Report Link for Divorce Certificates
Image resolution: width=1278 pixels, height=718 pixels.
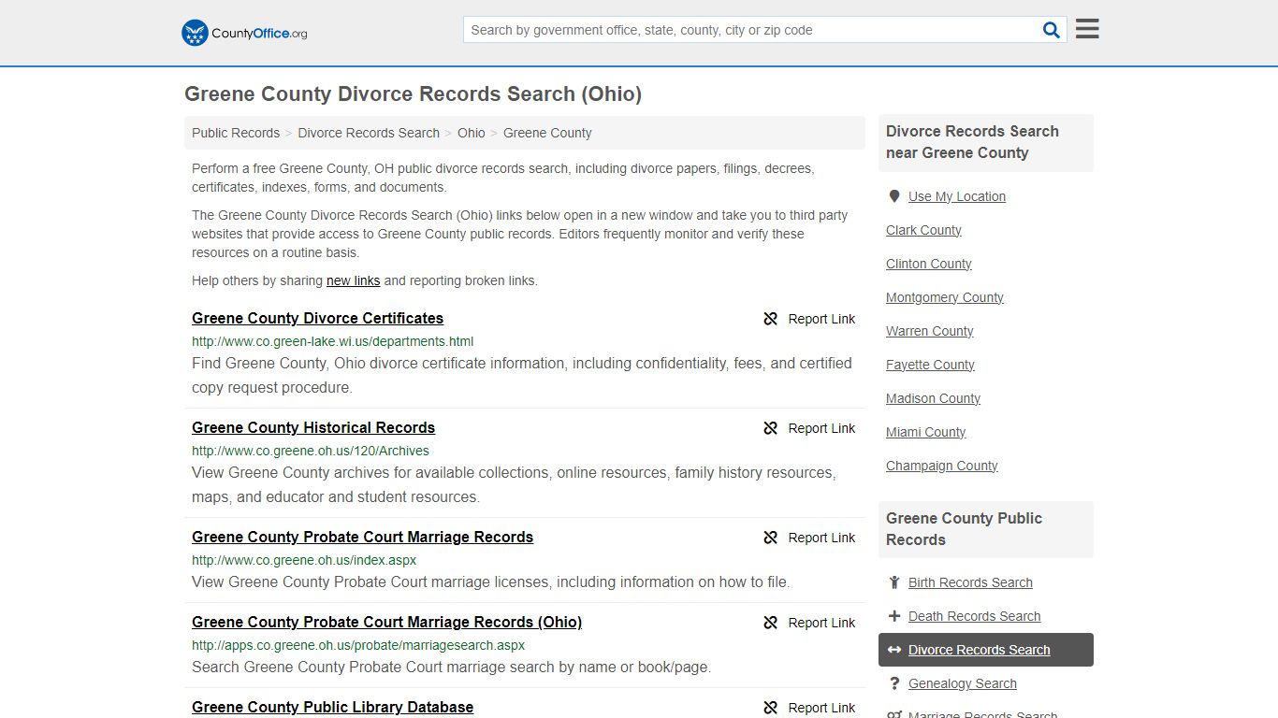click(x=809, y=319)
